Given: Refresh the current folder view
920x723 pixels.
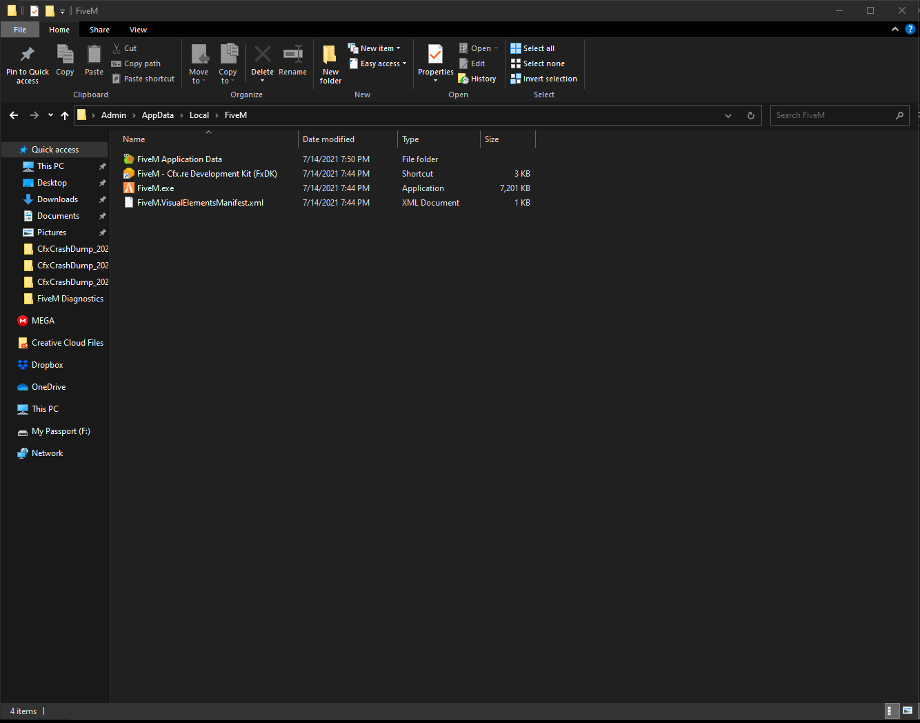Looking at the screenshot, I should tap(751, 116).
